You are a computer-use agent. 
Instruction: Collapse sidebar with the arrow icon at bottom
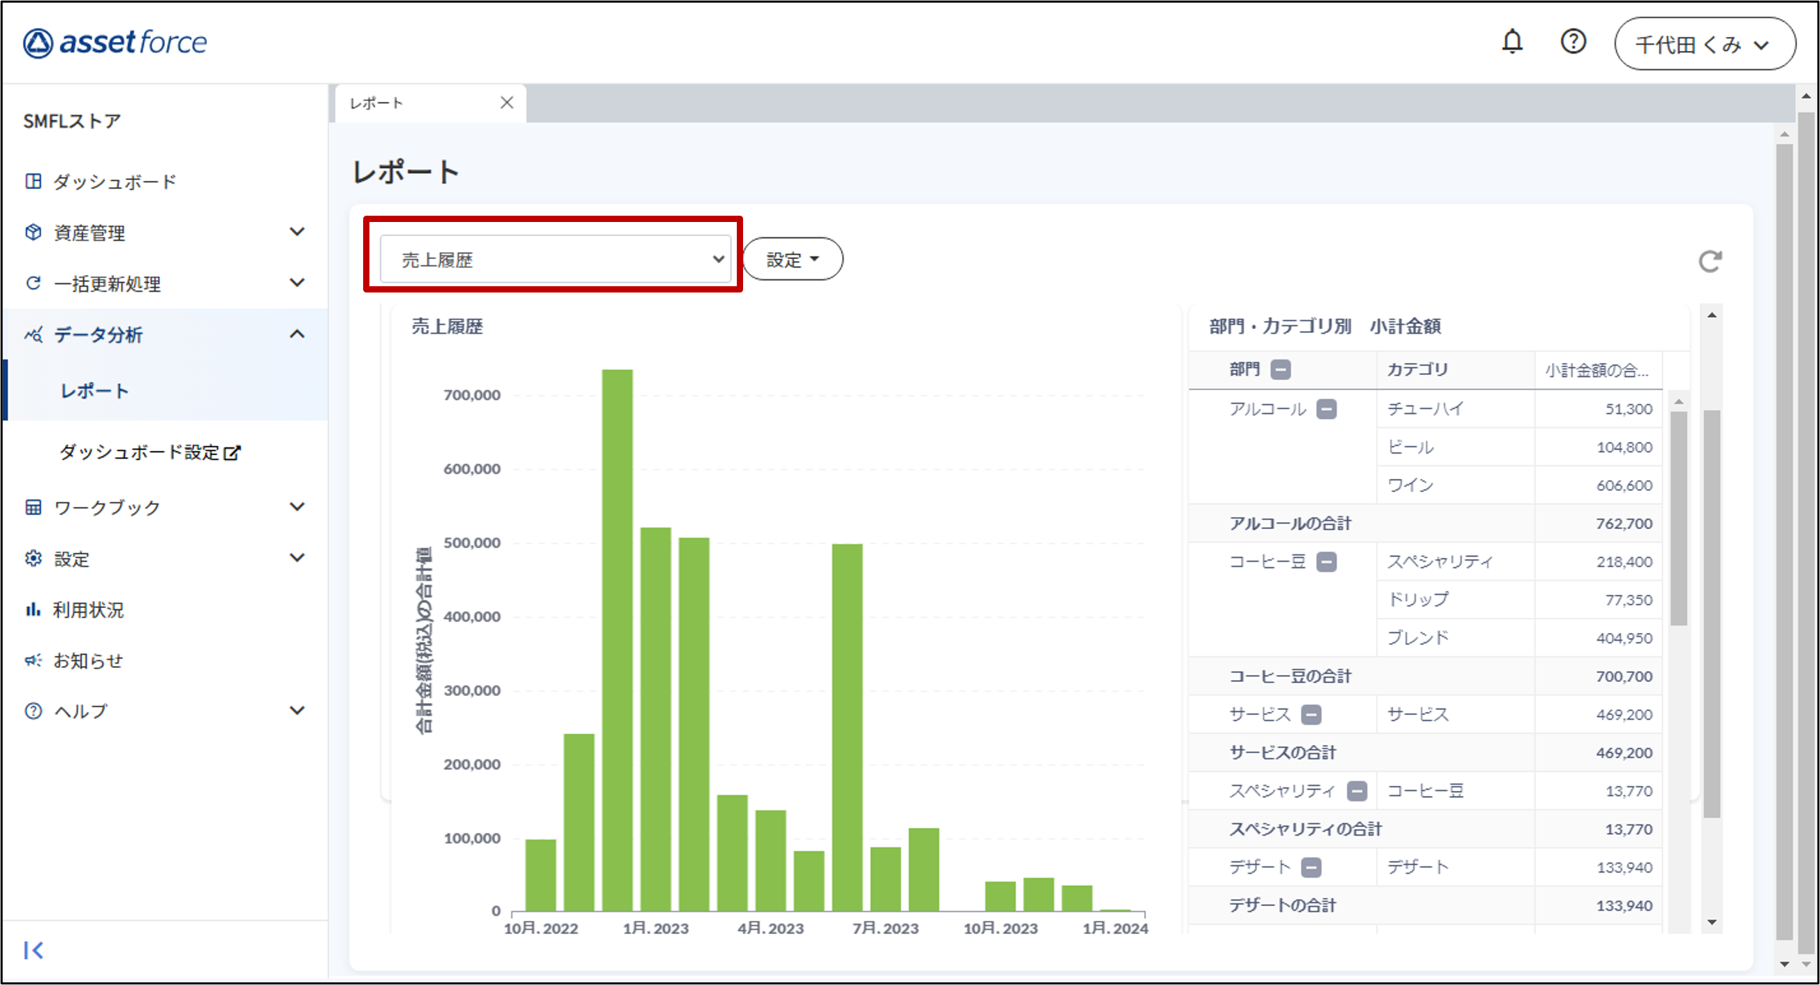34,949
